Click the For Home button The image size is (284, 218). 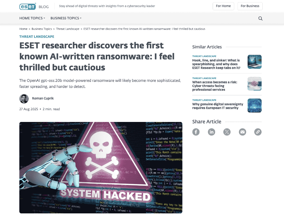pyautogui.click(x=223, y=6)
